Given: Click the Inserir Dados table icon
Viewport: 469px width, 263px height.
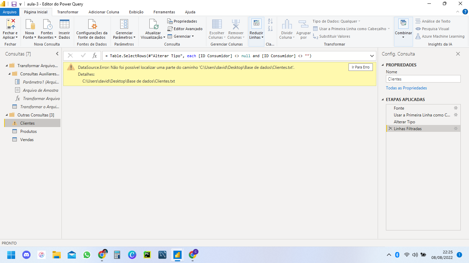Looking at the screenshot, I should [x=64, y=24].
